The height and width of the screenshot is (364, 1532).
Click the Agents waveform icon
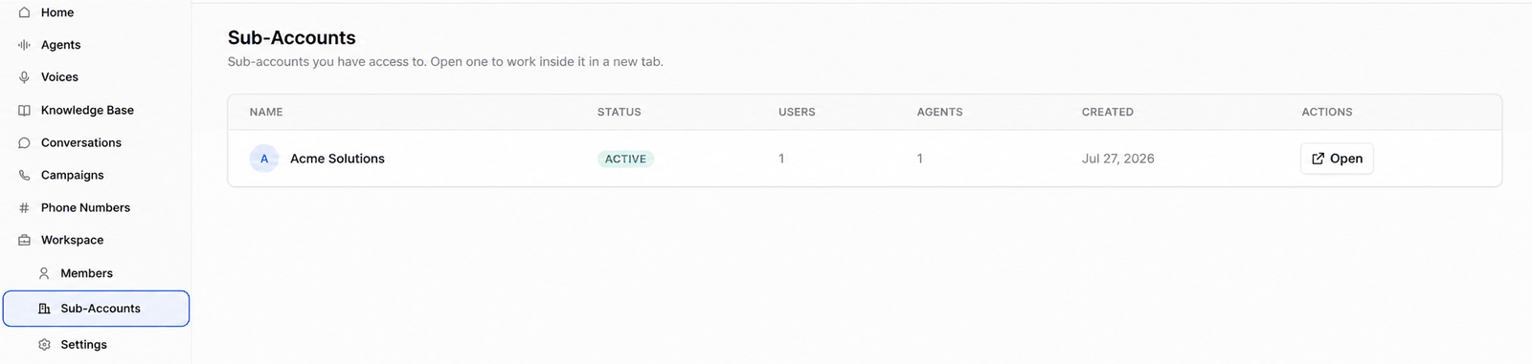pyautogui.click(x=25, y=45)
